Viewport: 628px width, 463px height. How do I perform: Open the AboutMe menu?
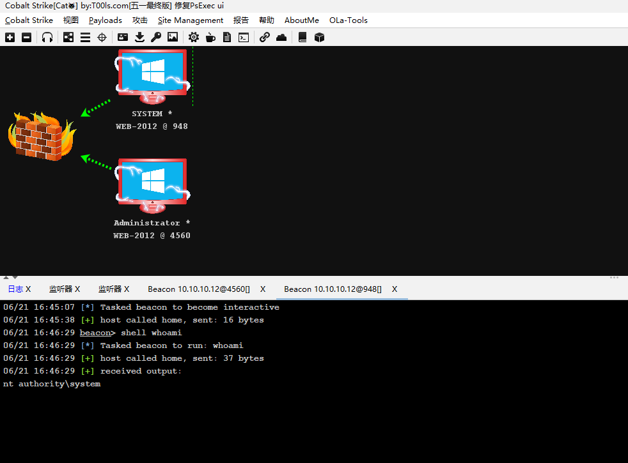tap(302, 20)
